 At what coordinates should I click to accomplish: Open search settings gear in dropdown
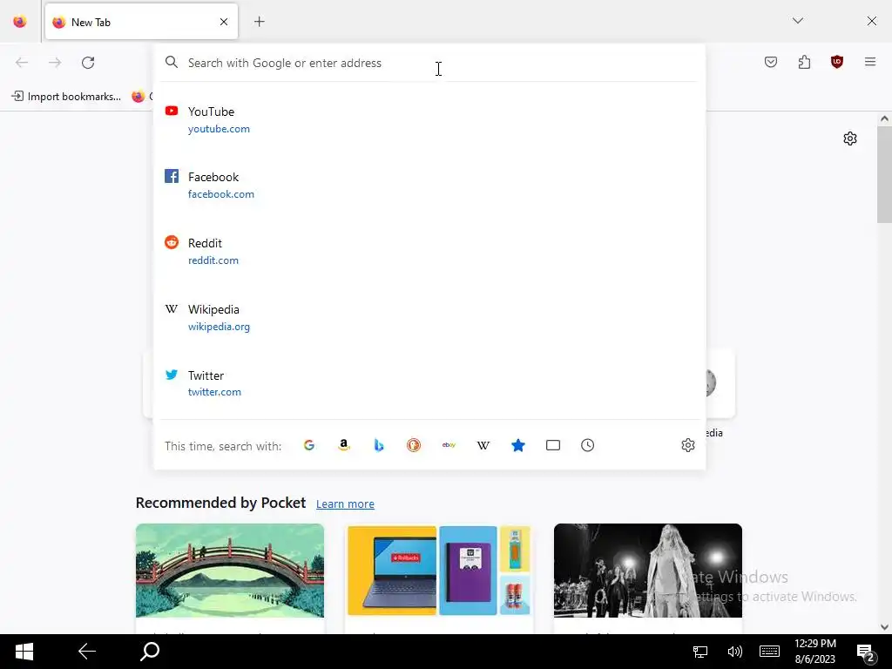[688, 445]
